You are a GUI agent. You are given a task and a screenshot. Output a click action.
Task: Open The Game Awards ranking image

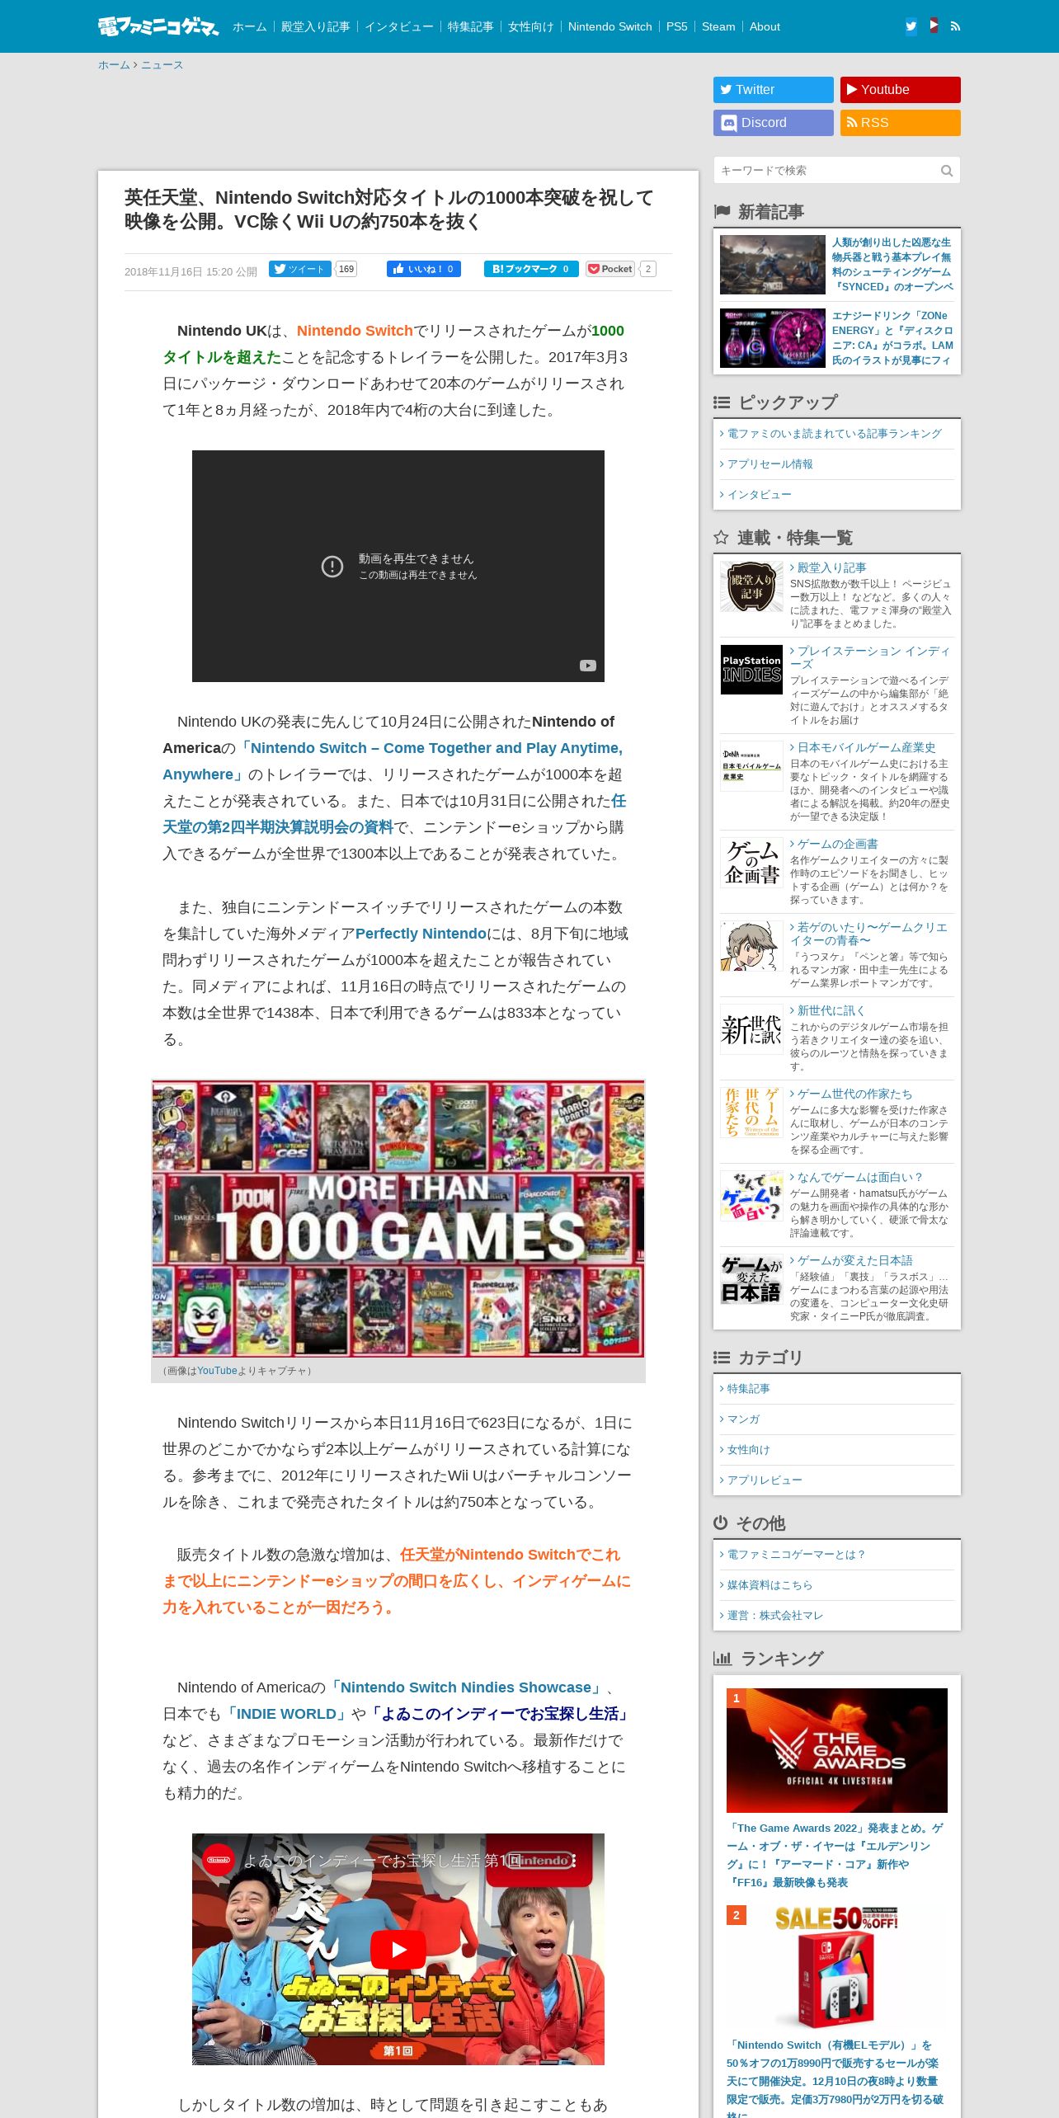(x=837, y=1750)
